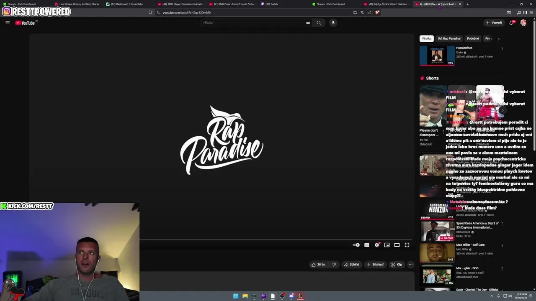This screenshot has height=301, width=536.
Task: Open the Brave Shields lion icon
Action: 377,13
